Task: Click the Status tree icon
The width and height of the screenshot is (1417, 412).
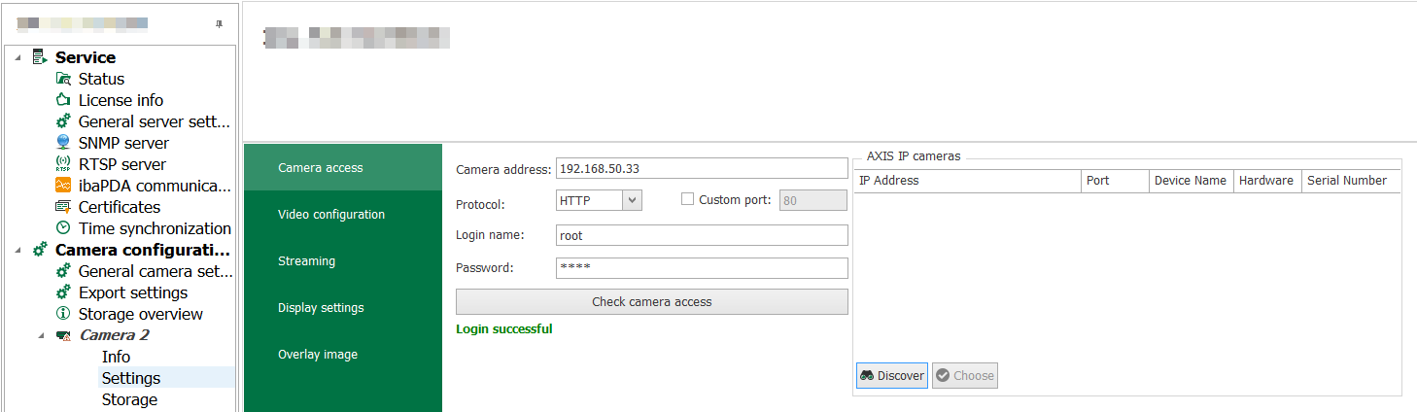Action: coord(63,79)
